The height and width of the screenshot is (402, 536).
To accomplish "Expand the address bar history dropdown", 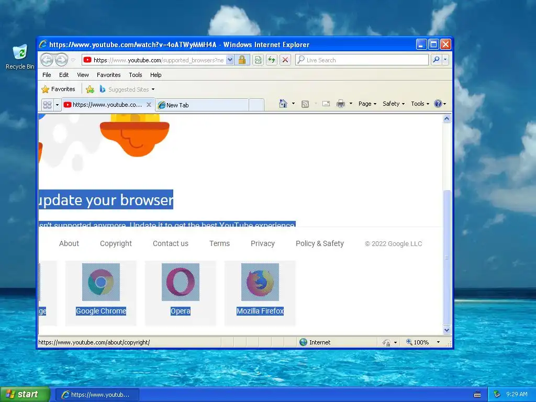I will point(230,60).
